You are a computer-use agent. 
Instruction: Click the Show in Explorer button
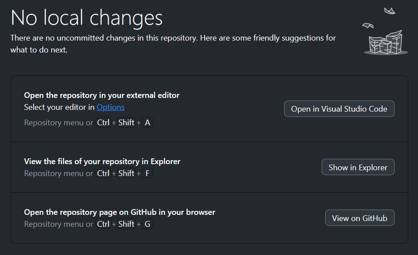point(358,167)
